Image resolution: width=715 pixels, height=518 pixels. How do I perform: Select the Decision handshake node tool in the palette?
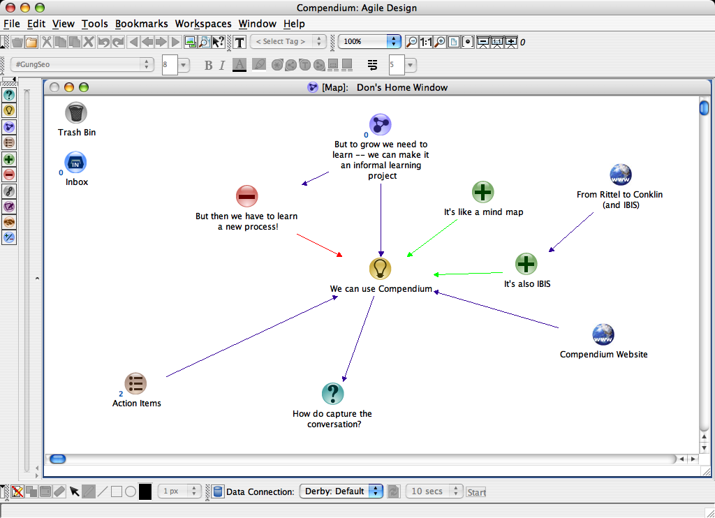[8, 222]
